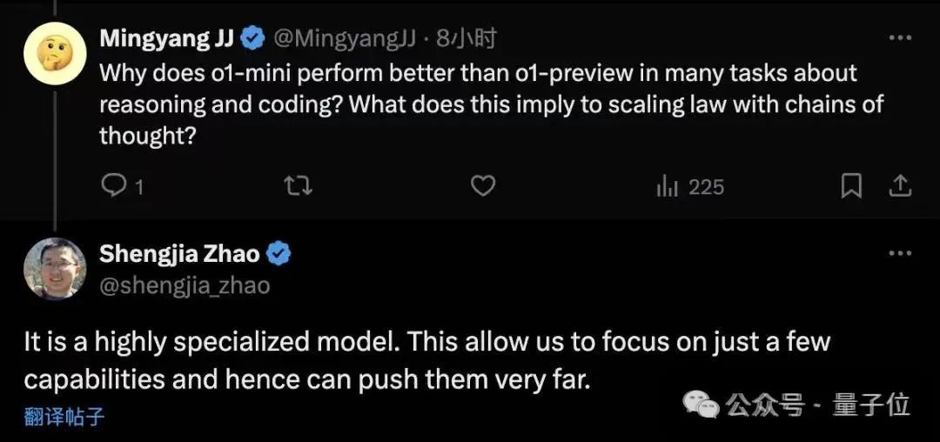Click the WeChat 公众号 logo watermark
This screenshot has height=442, width=940.
pos(702,406)
